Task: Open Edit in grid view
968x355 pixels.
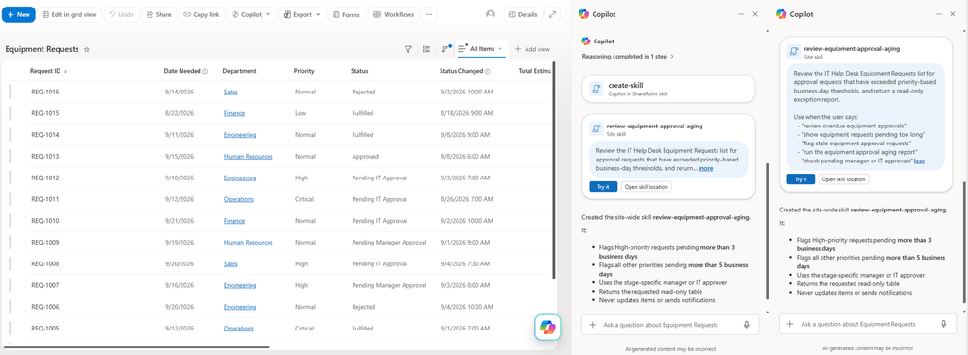Action: point(69,14)
